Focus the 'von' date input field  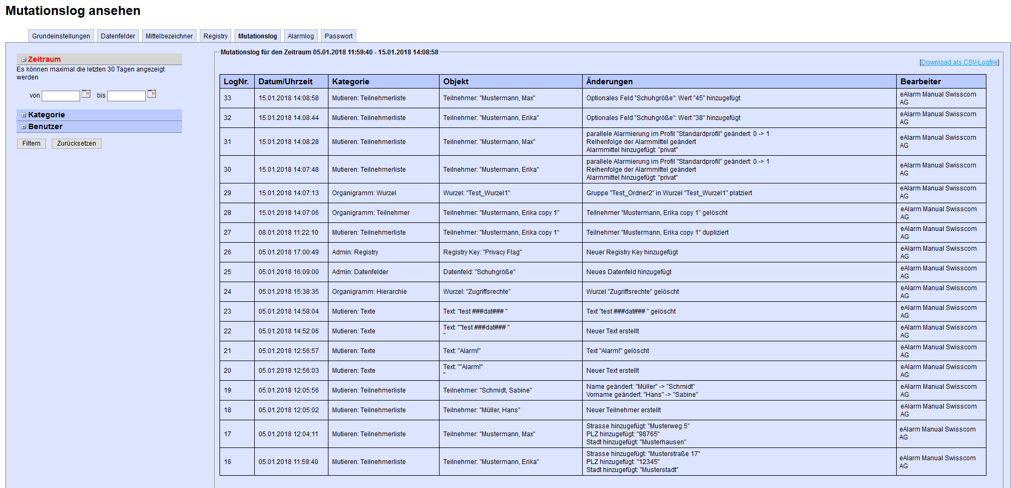61,96
